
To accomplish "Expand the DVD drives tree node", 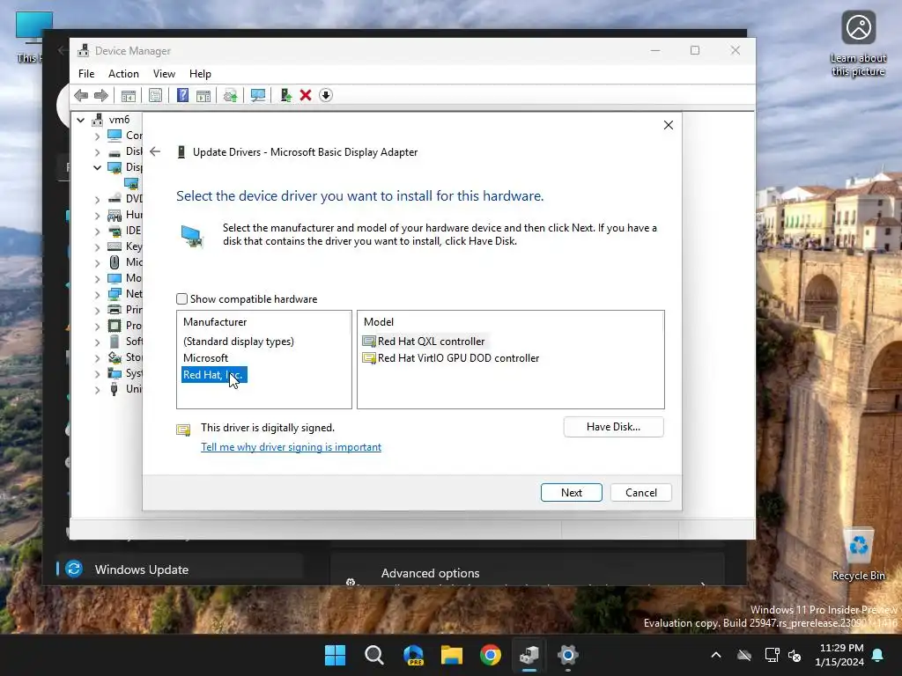I will pyautogui.click(x=97, y=199).
